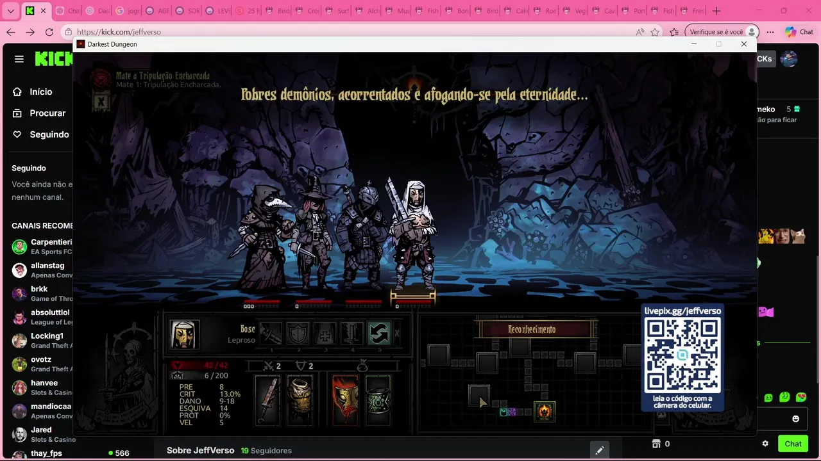Inspect the green ring trinket

[378, 401]
